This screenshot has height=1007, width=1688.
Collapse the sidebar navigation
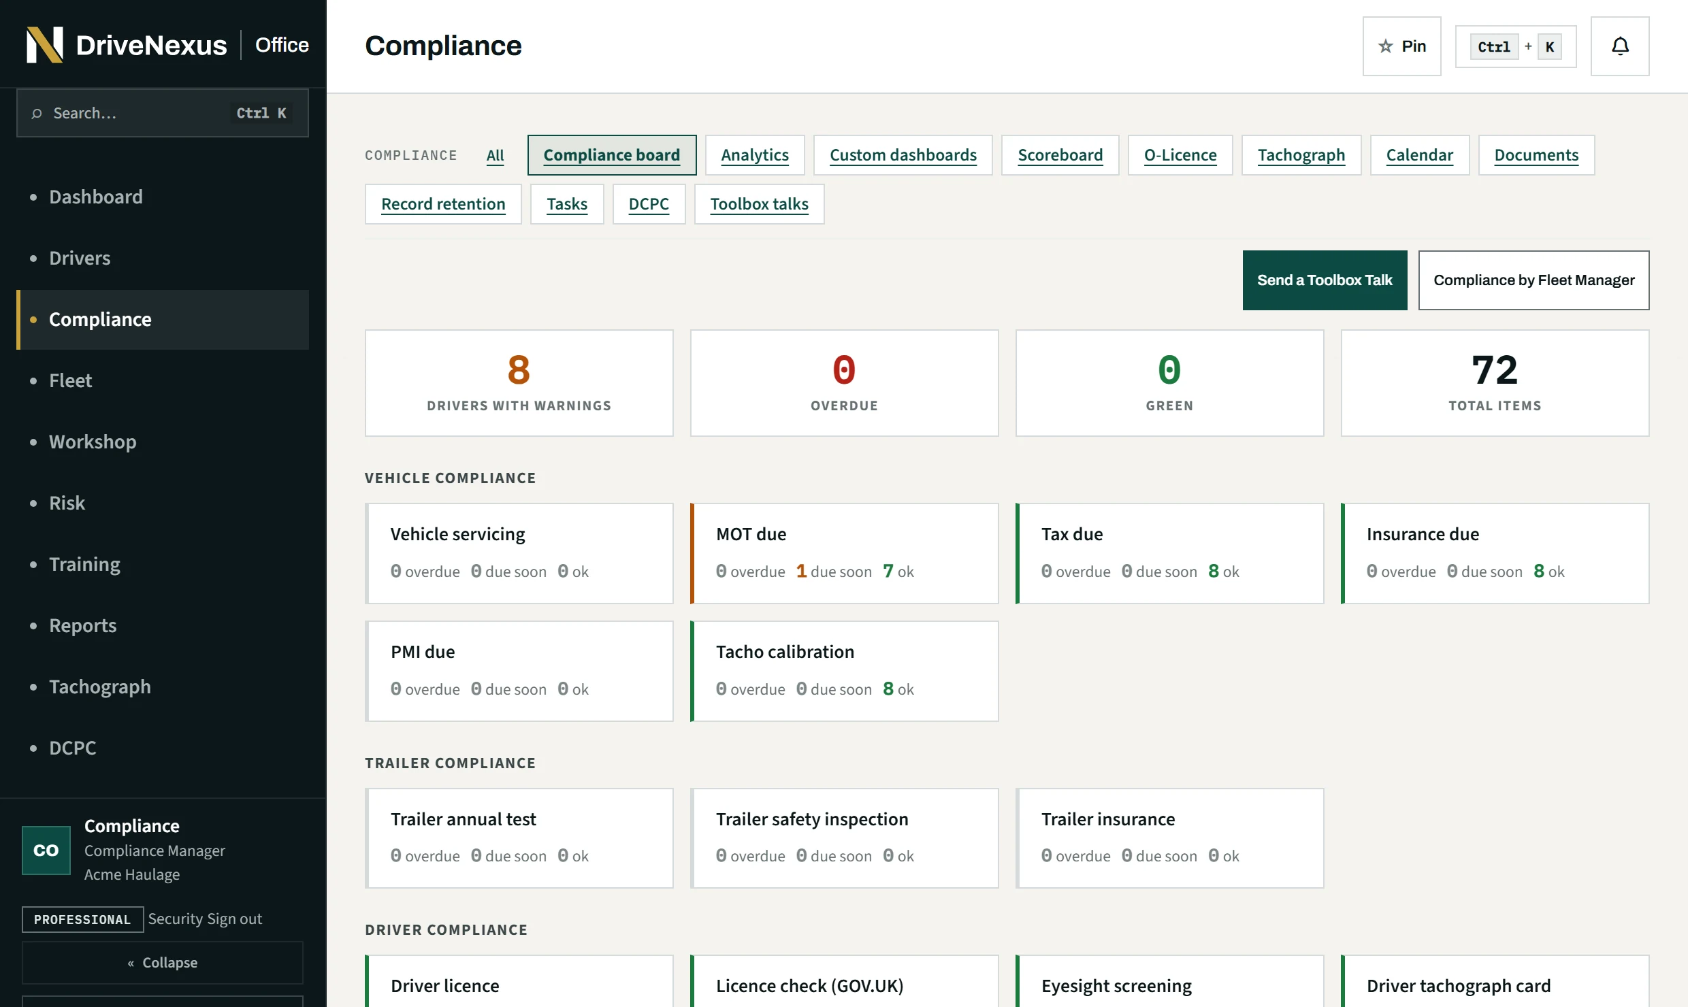click(163, 962)
